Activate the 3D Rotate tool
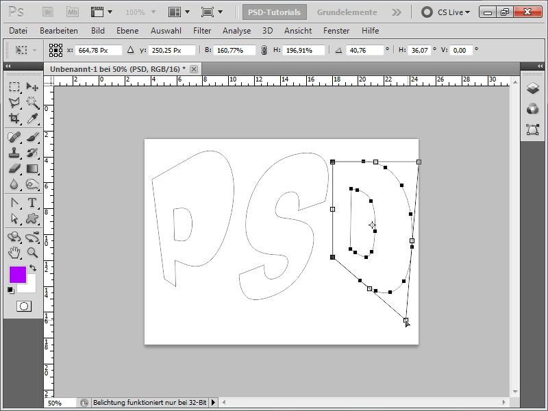The height and width of the screenshot is (411, 548). 14,237
